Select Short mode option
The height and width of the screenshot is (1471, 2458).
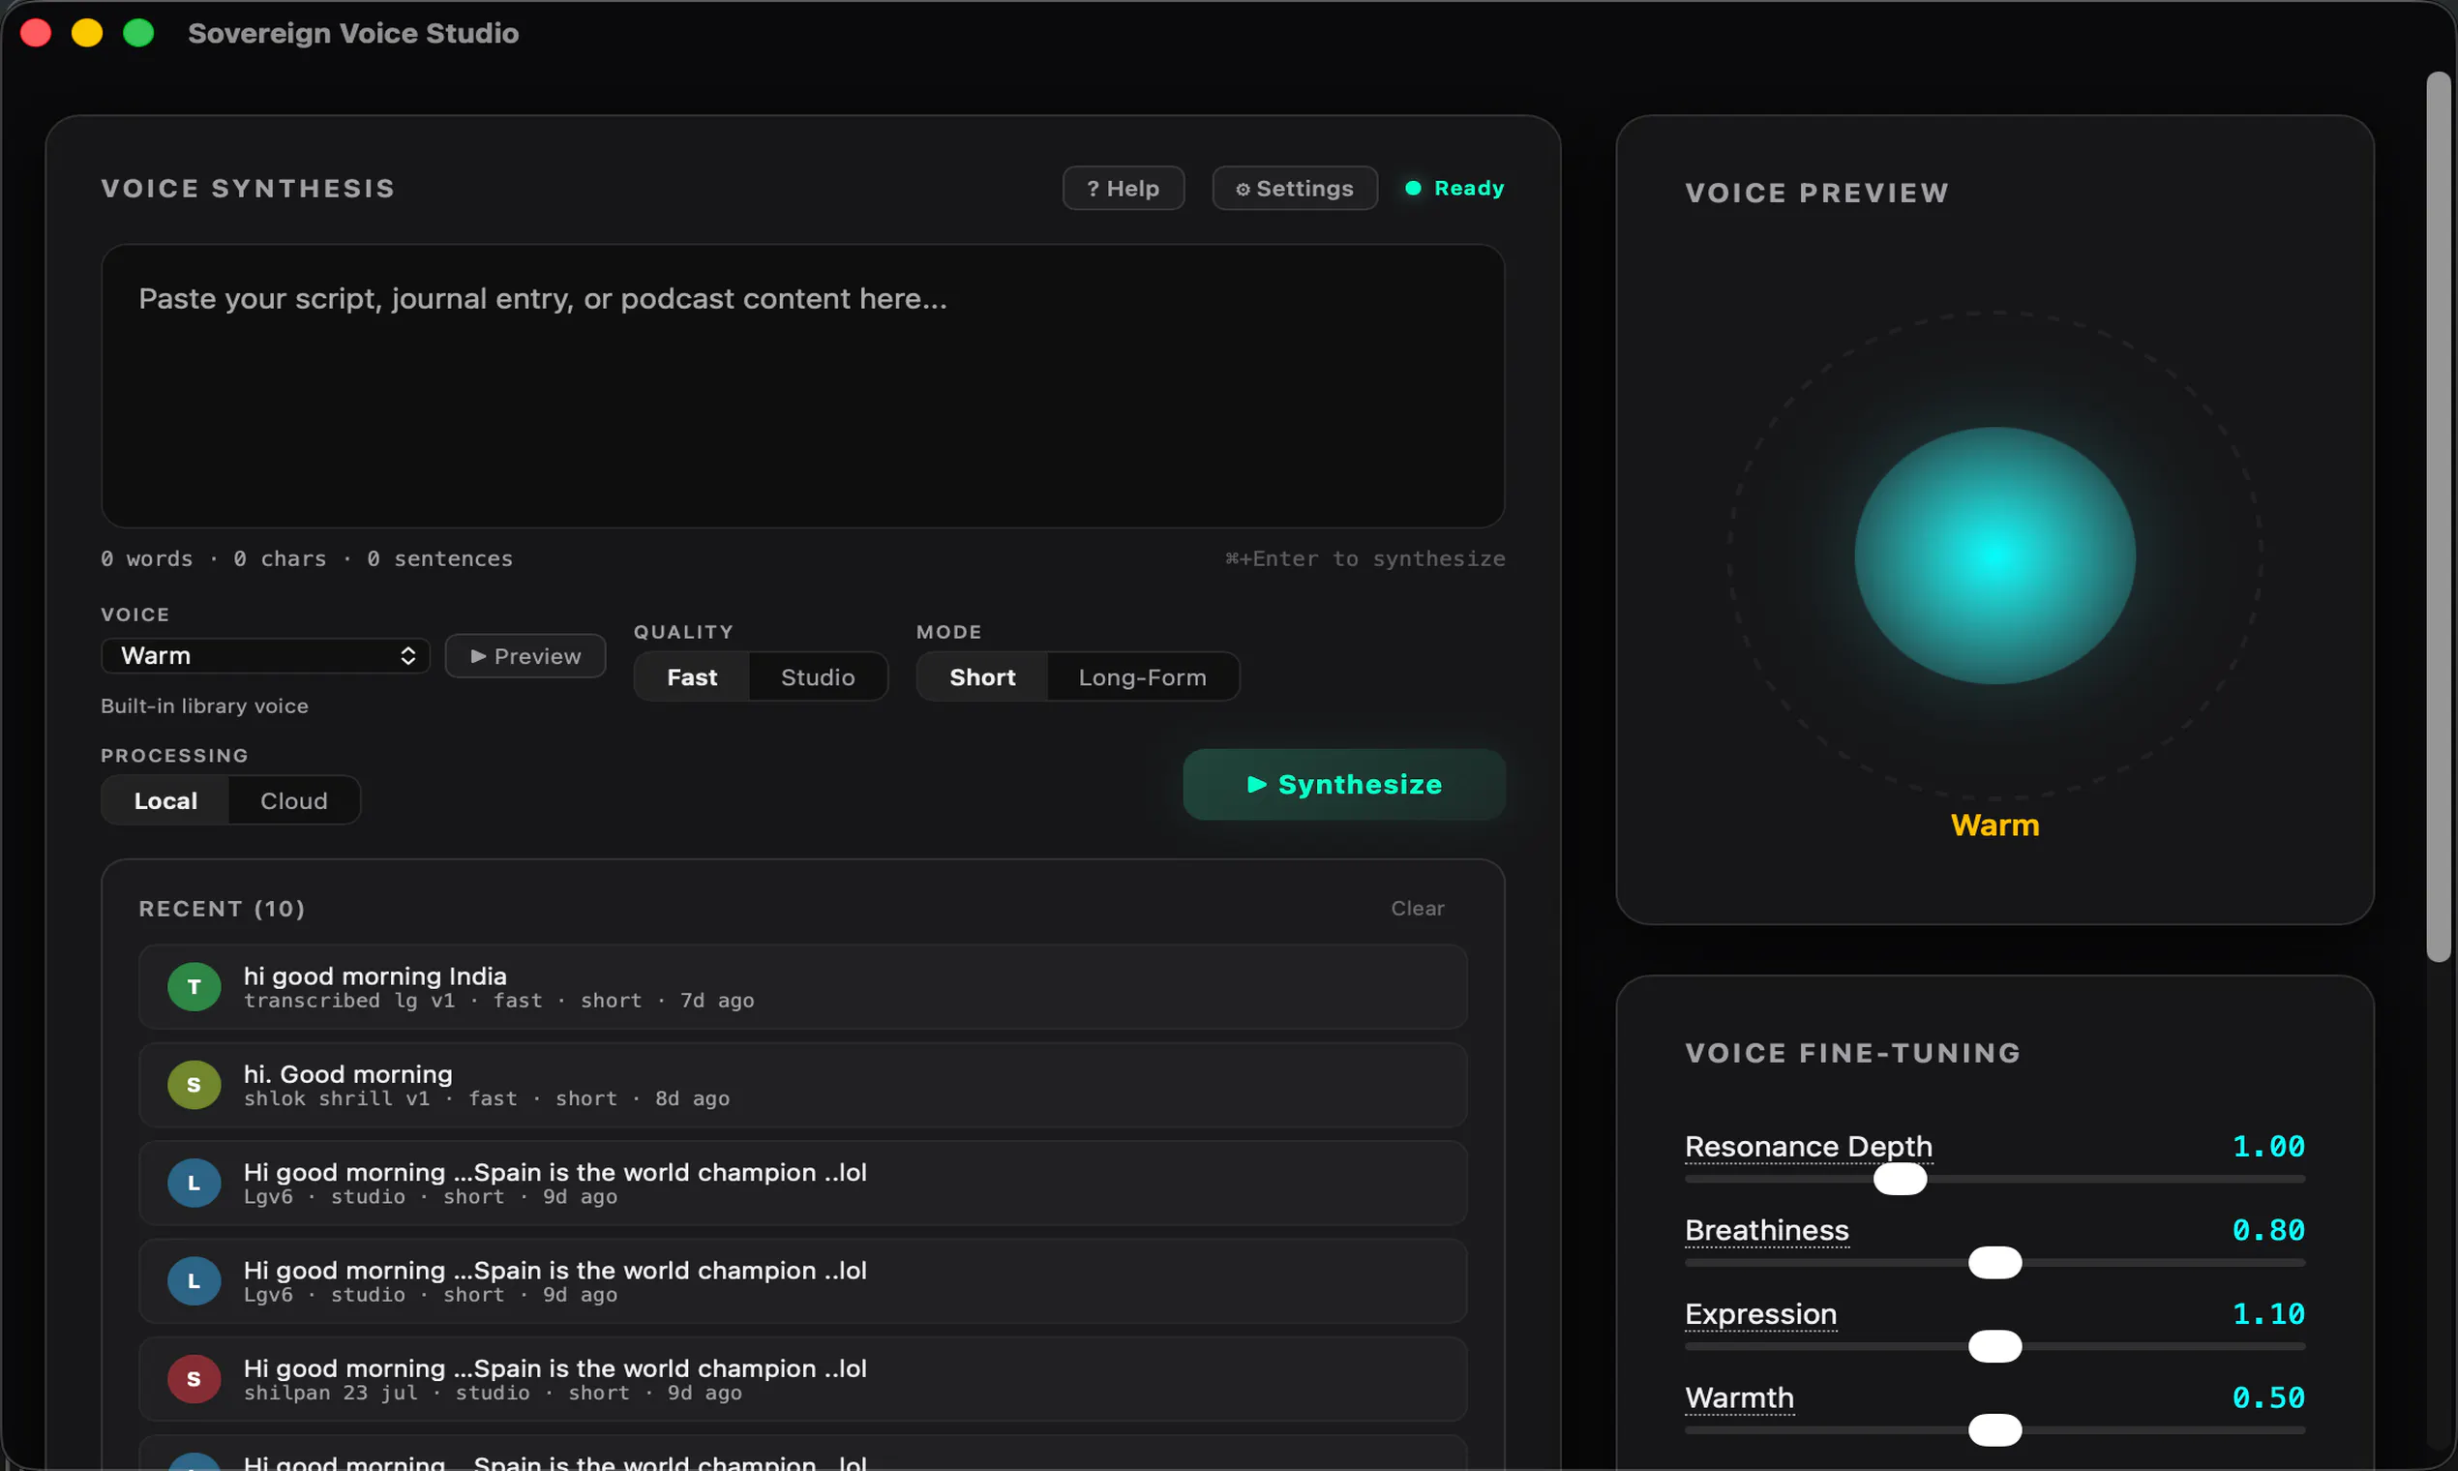click(982, 677)
